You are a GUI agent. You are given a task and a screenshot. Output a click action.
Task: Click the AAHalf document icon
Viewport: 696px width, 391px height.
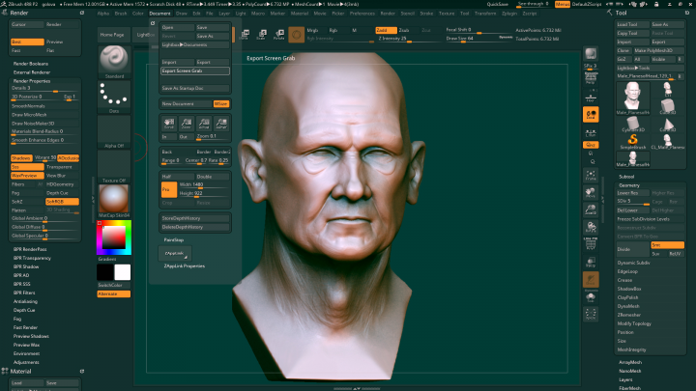tap(221, 123)
